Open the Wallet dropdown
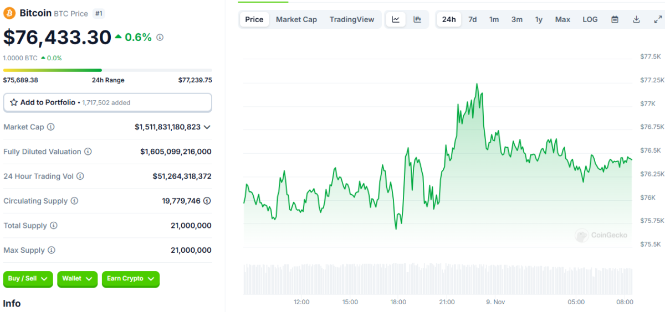 [77, 279]
